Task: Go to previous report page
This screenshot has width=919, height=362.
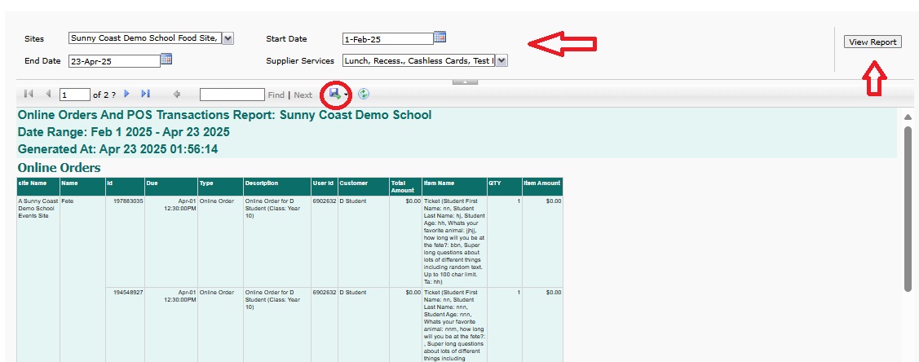Action: (x=48, y=95)
